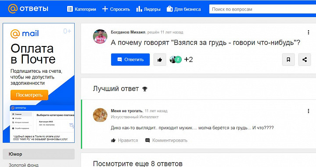Click Нравится under the best answer
Image resolution: width=316 pixels, height=167 pixels.
[125, 140]
